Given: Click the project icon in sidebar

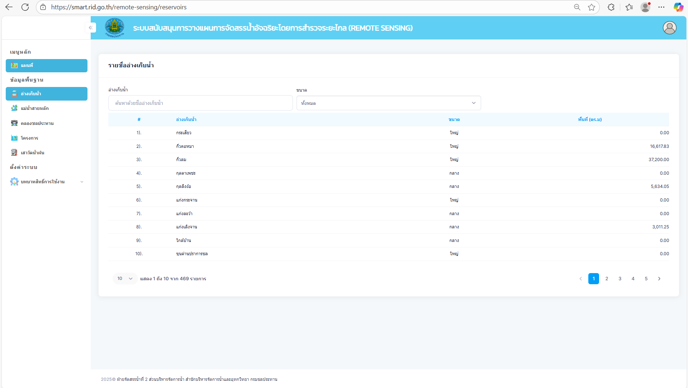Looking at the screenshot, I should (14, 138).
